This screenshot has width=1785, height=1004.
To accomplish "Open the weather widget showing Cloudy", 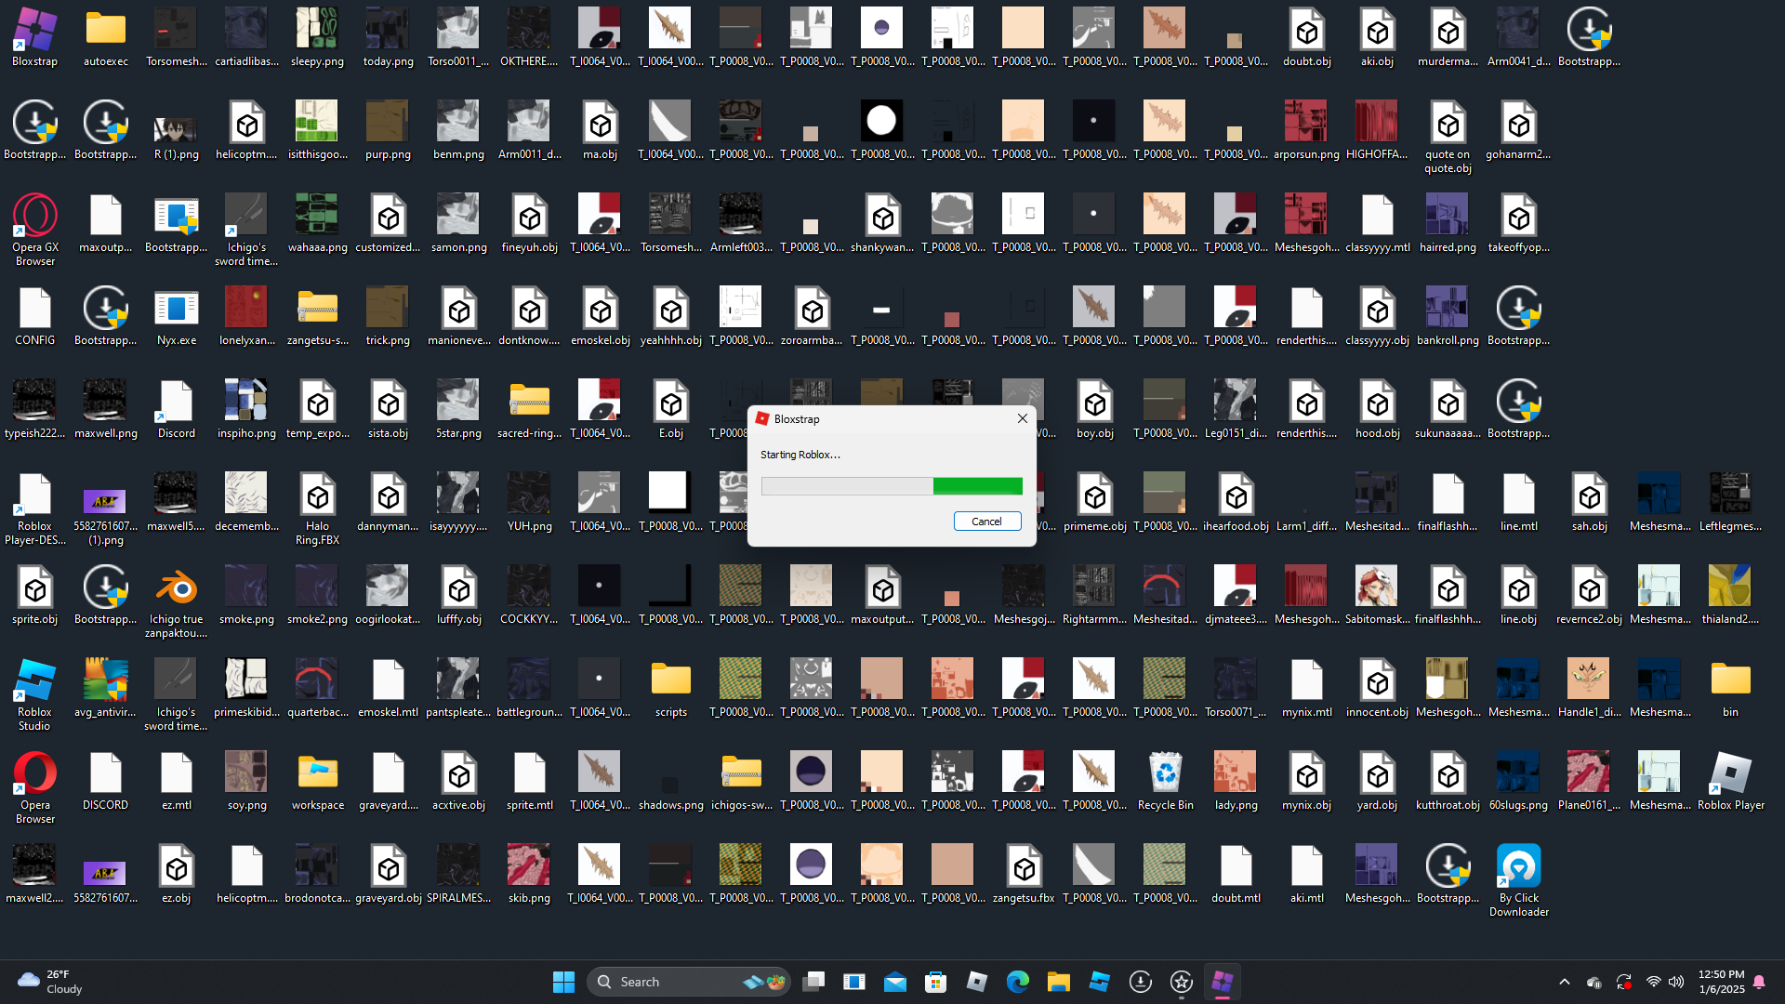I will tap(51, 982).
